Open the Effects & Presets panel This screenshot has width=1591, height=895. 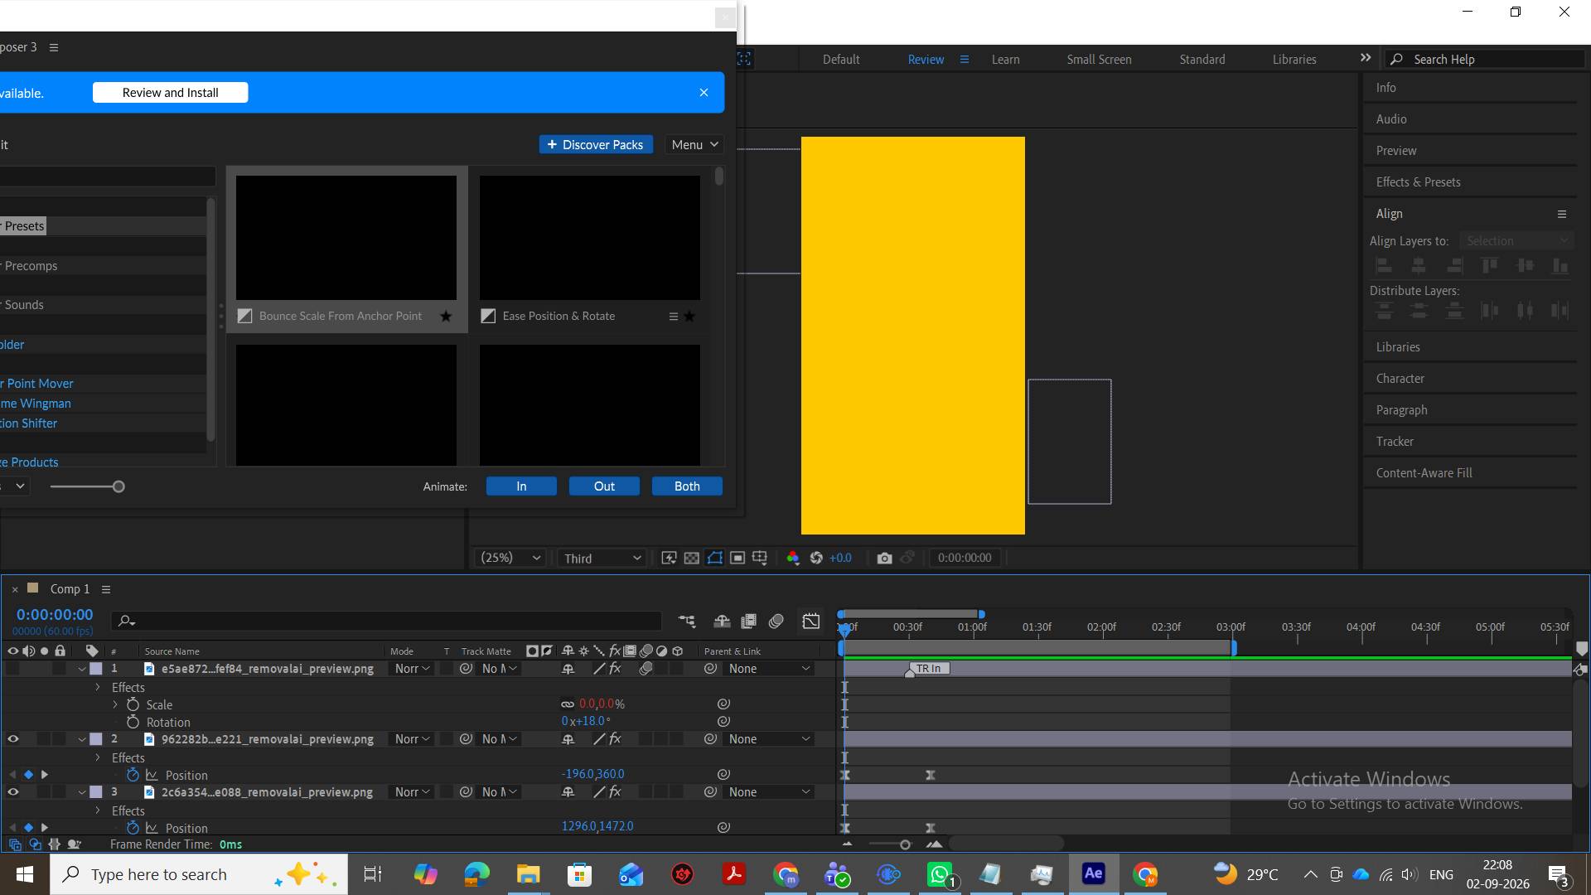click(1418, 182)
